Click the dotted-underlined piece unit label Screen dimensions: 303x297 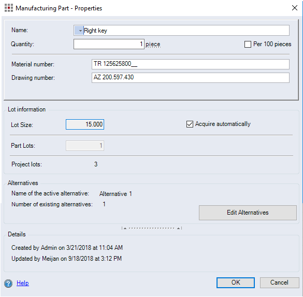[x=153, y=44]
